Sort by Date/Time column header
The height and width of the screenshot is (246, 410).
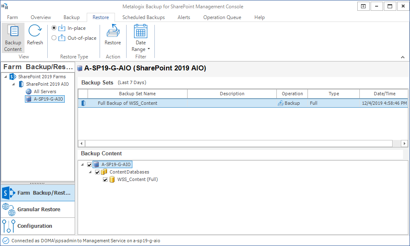tap(384, 94)
